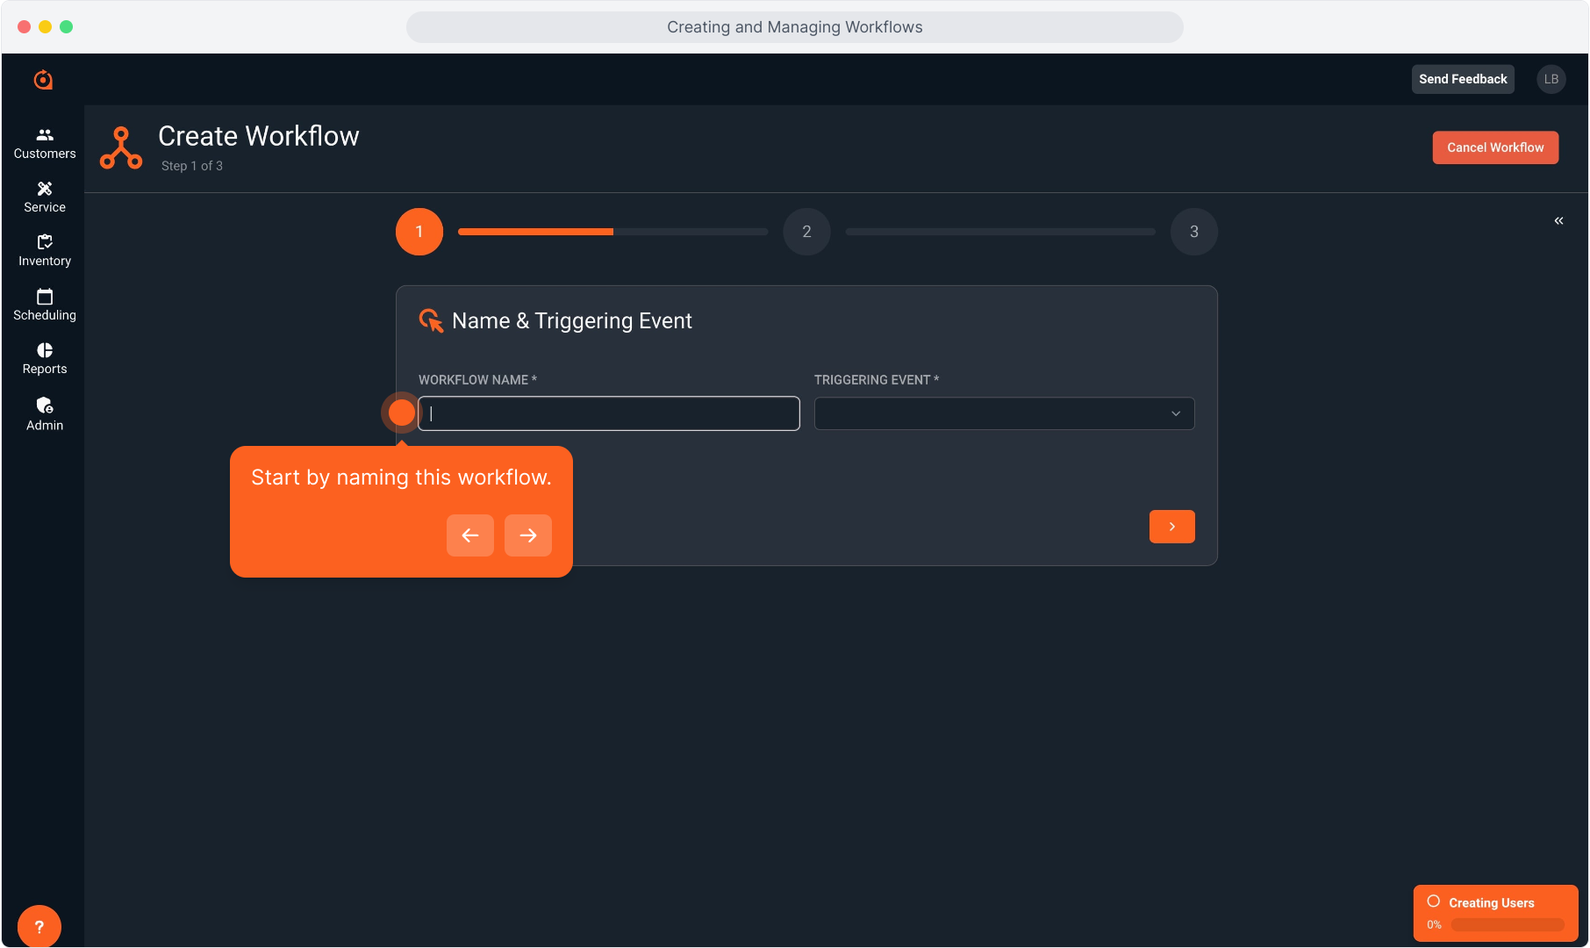Screen dimensions: 1590x948
Task: Open the Admin section
Action: [x=45, y=413]
